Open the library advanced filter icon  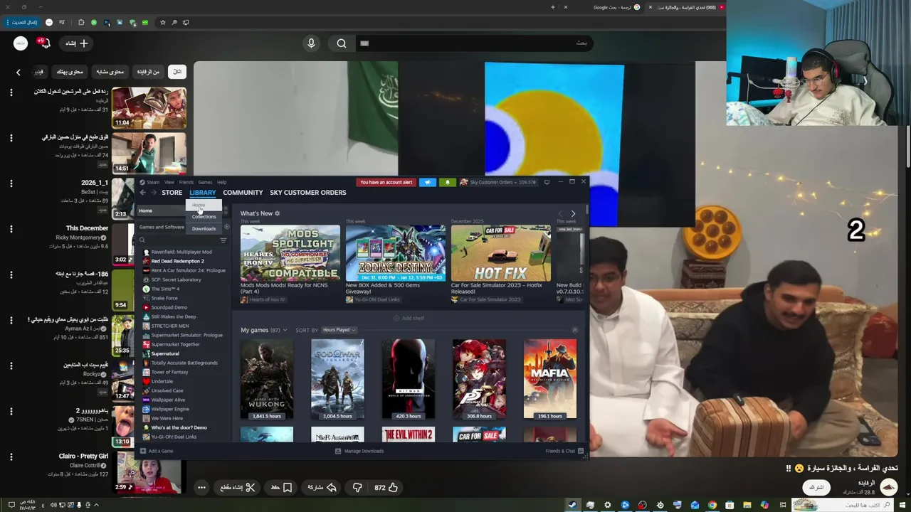coord(223,240)
